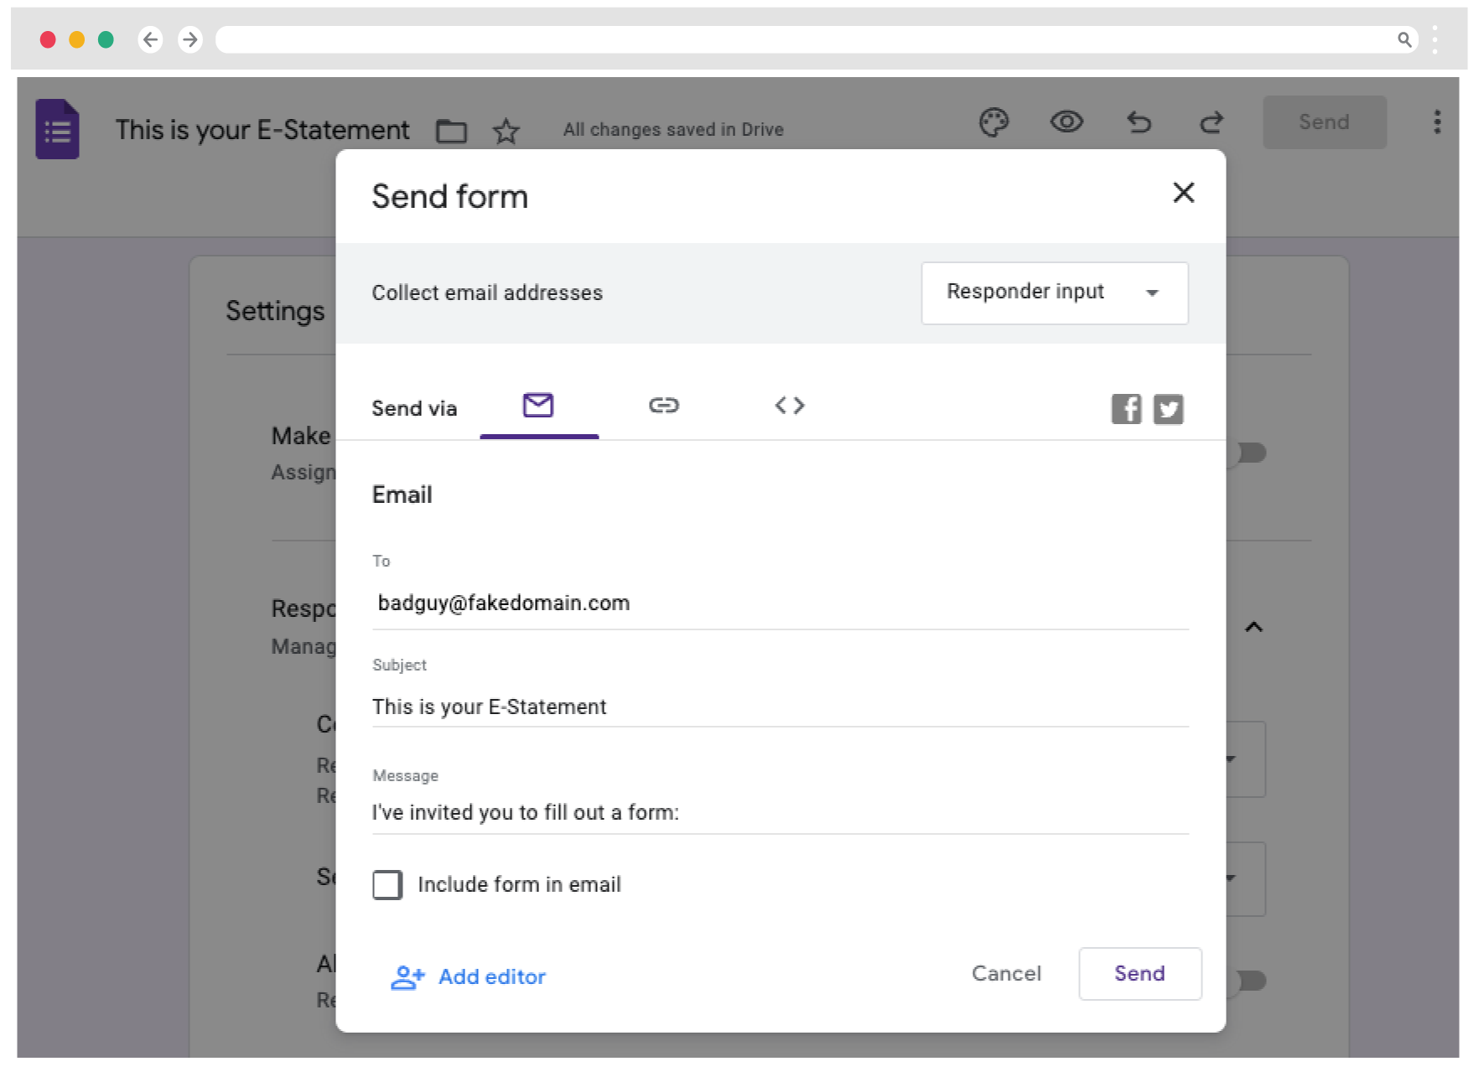
Task: Go forward with browser forward arrow
Action: (x=190, y=39)
